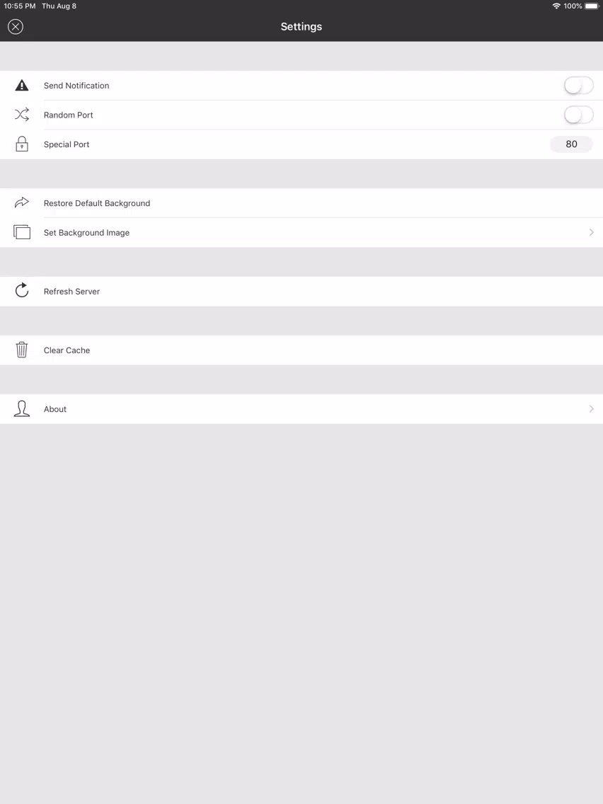Click the Set Background Image frames icon
This screenshot has height=804, width=603.
[x=21, y=231]
